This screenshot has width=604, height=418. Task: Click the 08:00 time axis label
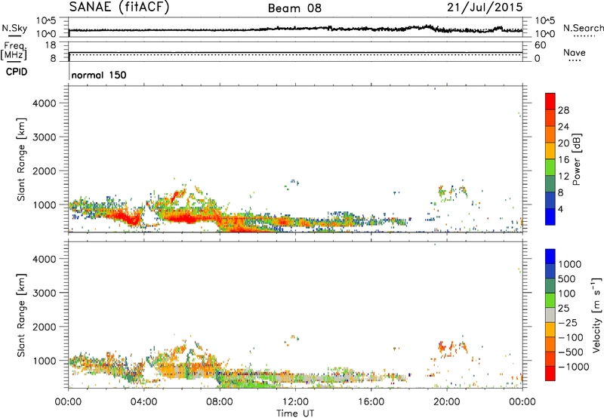(x=219, y=402)
